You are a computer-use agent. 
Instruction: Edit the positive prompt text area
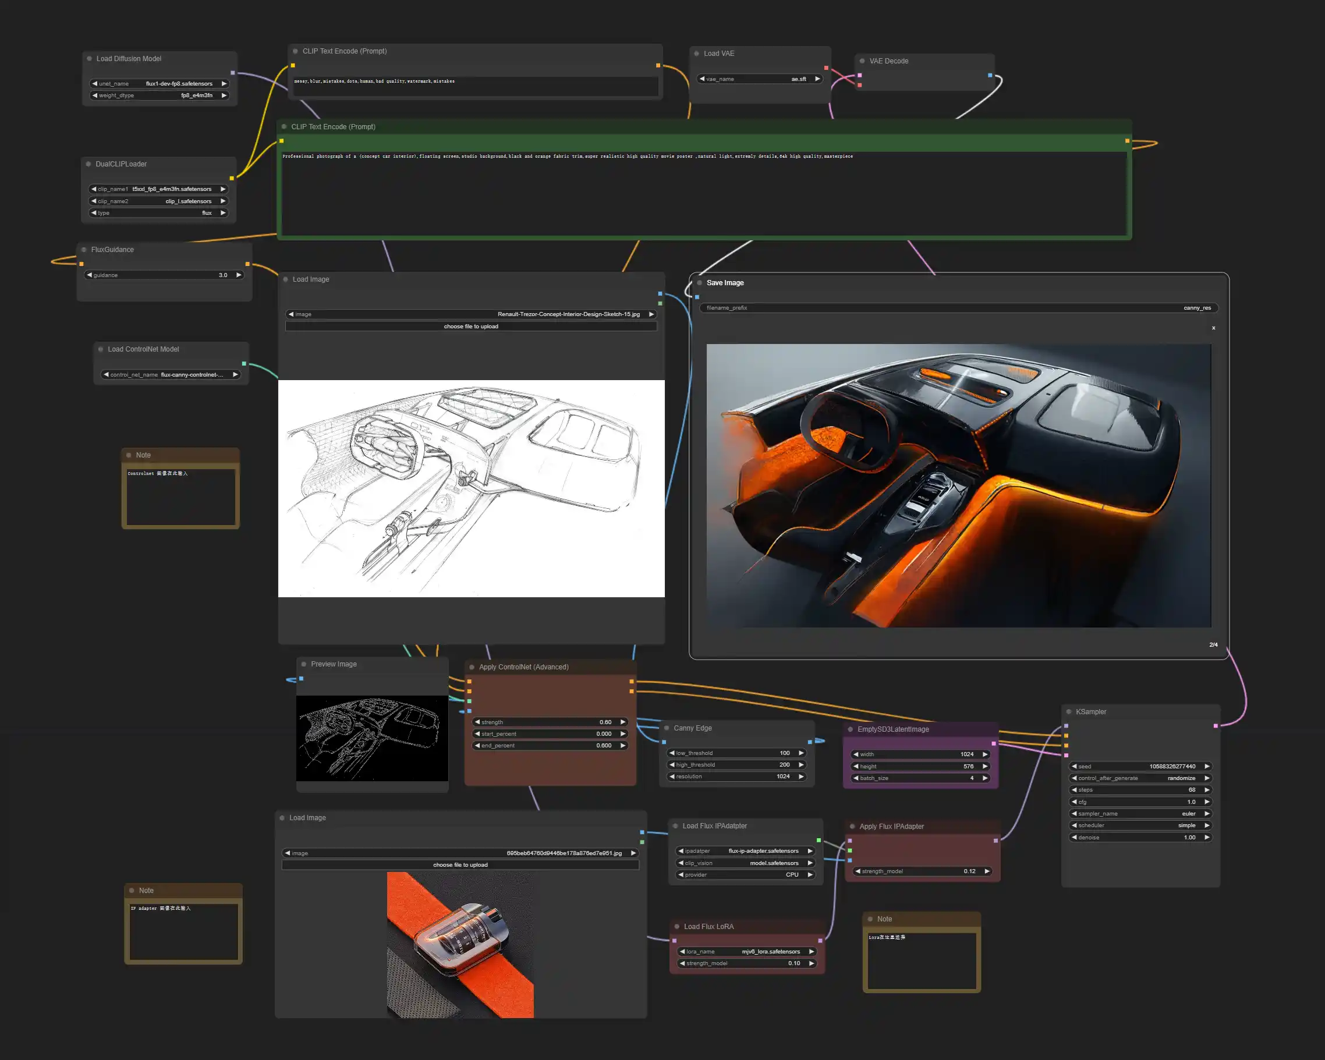(704, 193)
